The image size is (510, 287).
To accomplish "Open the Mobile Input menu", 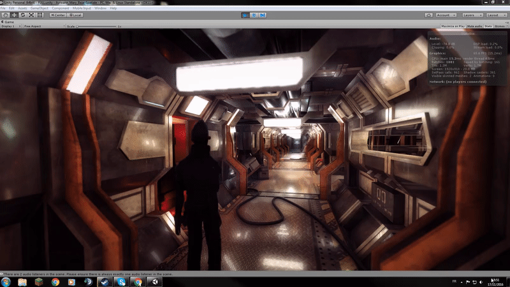I will pos(82,8).
